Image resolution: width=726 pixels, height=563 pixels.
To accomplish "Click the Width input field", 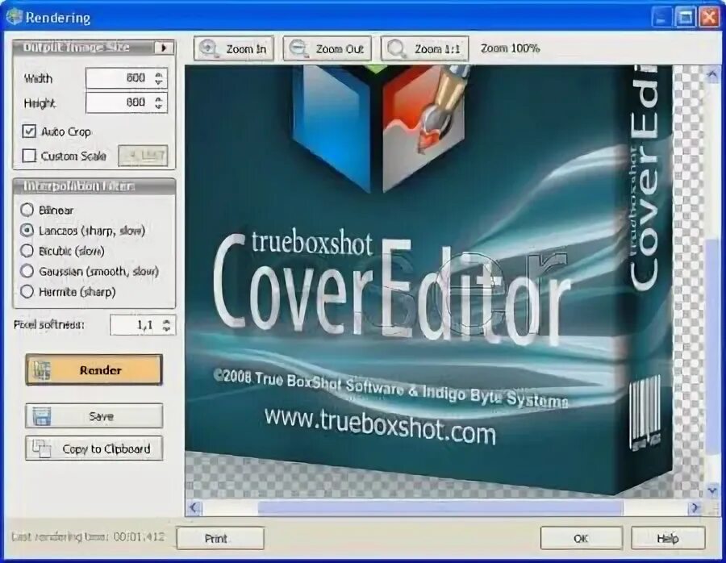I will 126,77.
